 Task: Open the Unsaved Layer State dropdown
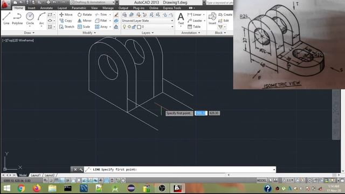[147, 20]
